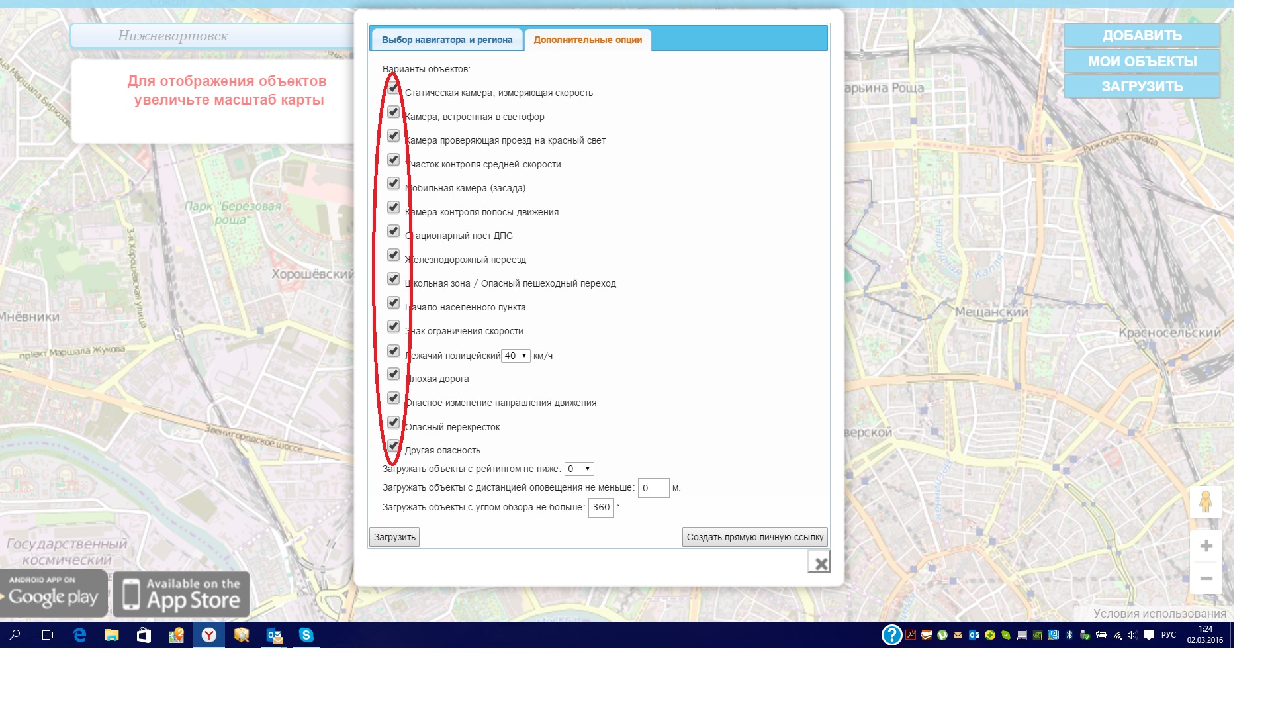Open the Google Play badge
The height and width of the screenshot is (715, 1272).
(x=53, y=594)
